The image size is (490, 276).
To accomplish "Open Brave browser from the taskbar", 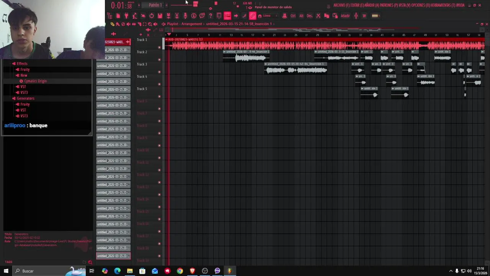I will (192, 271).
